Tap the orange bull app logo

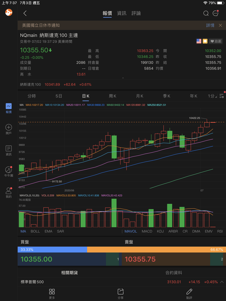(9, 13)
